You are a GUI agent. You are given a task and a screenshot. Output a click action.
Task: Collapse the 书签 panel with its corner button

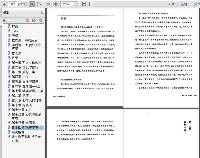point(43,12)
